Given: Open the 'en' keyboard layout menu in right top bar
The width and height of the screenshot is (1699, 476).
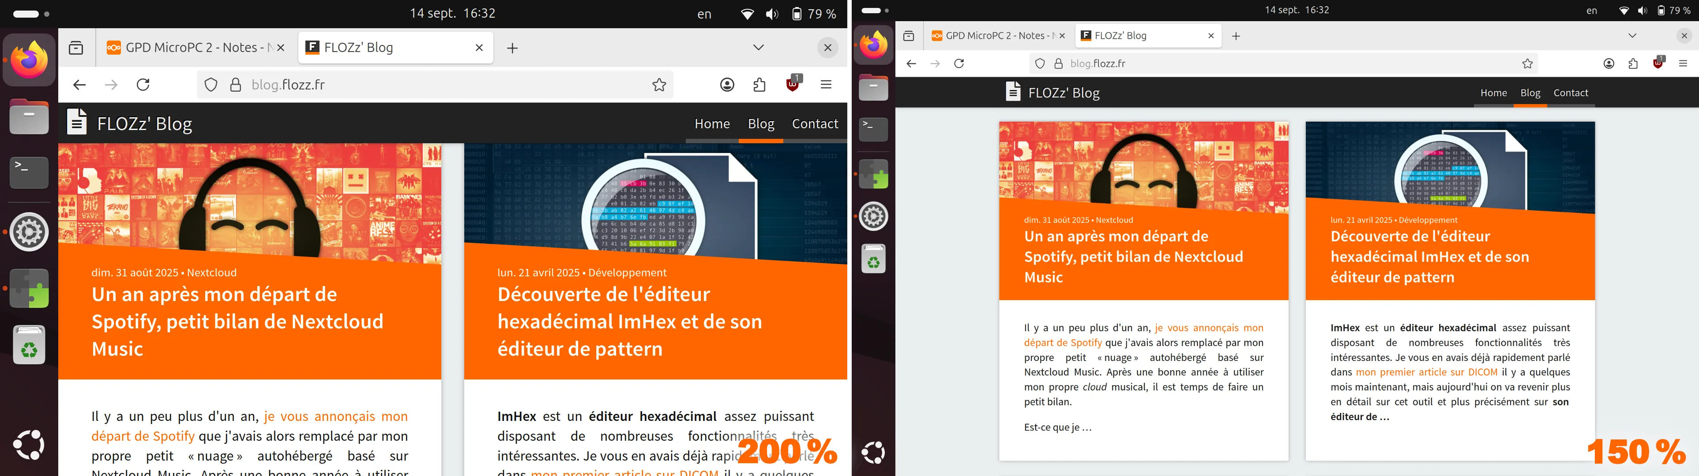Looking at the screenshot, I should click(1591, 11).
